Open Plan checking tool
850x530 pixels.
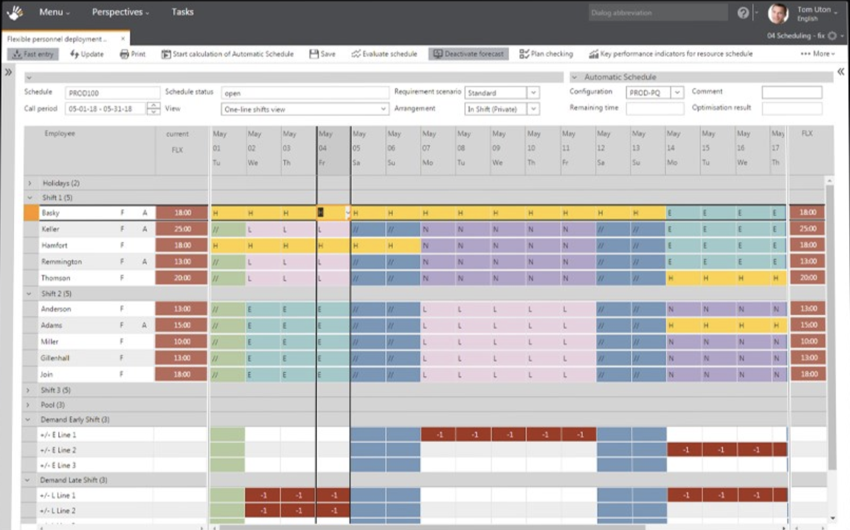(524, 54)
